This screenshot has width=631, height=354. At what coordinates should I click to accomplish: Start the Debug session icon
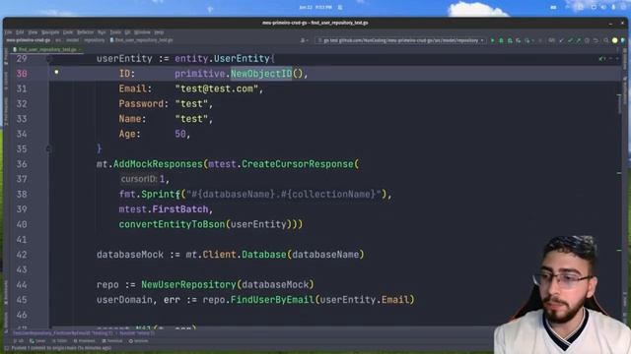(x=501, y=40)
